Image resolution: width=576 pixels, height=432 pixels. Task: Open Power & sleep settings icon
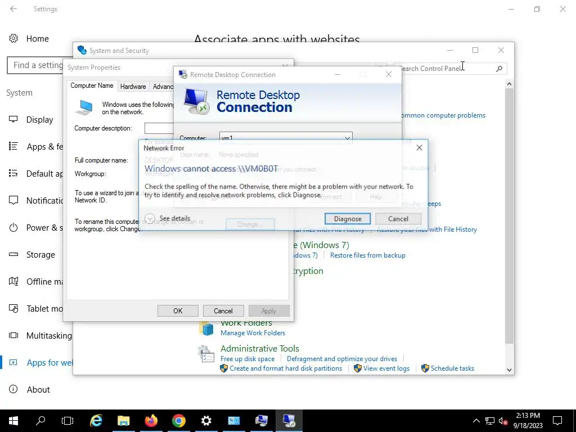(13, 227)
